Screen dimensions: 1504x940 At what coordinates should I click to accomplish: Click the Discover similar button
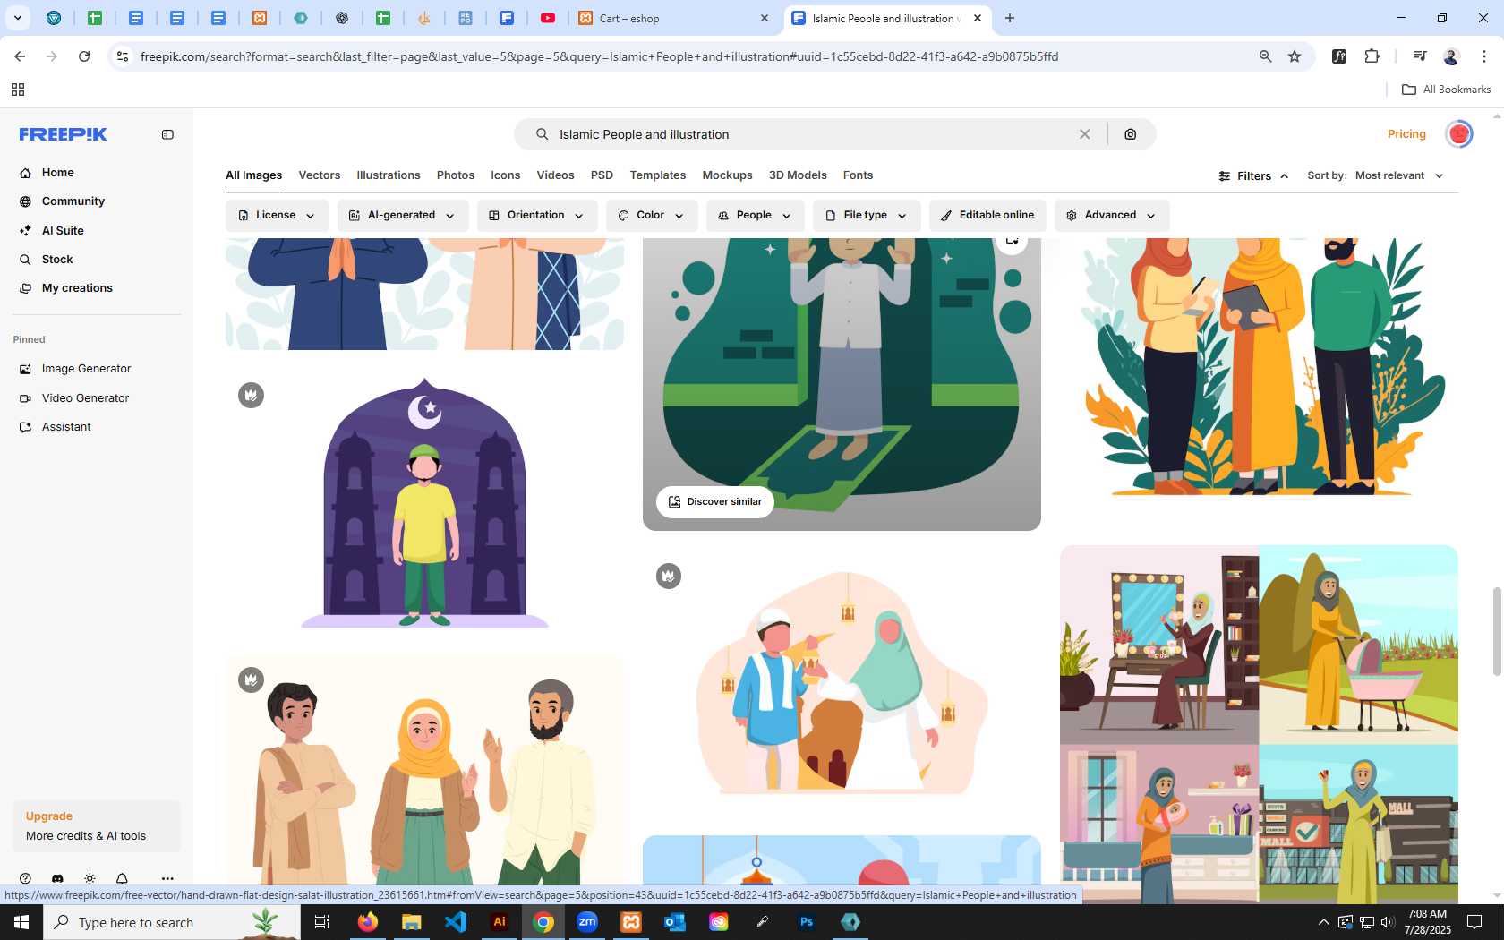(715, 502)
